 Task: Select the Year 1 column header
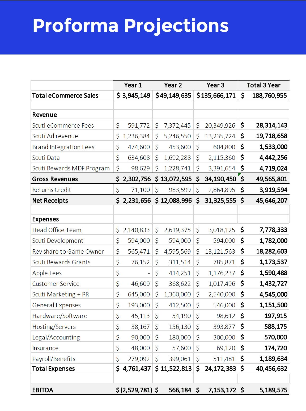[x=133, y=85]
